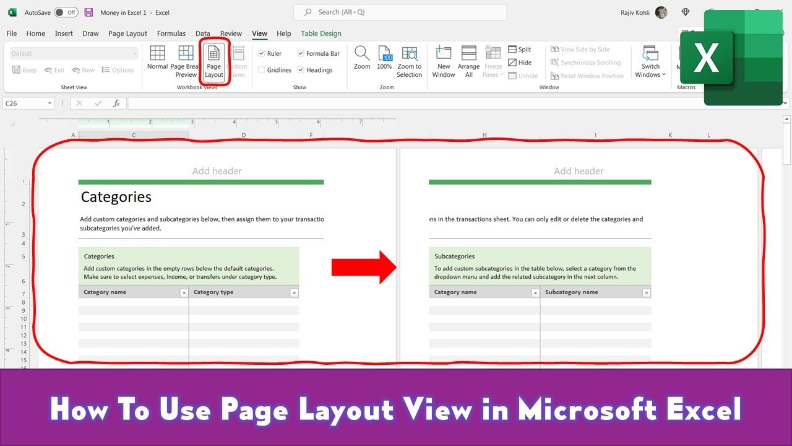This screenshot has height=446, width=792.
Task: Click the Hide window button
Action: 520,63
